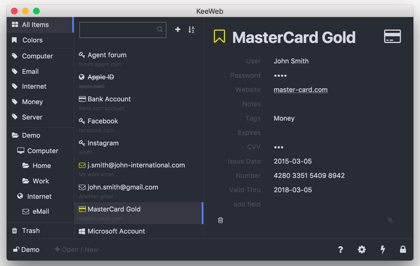Select the Facebook entry
The width and height of the screenshot is (420, 266).
139,125
